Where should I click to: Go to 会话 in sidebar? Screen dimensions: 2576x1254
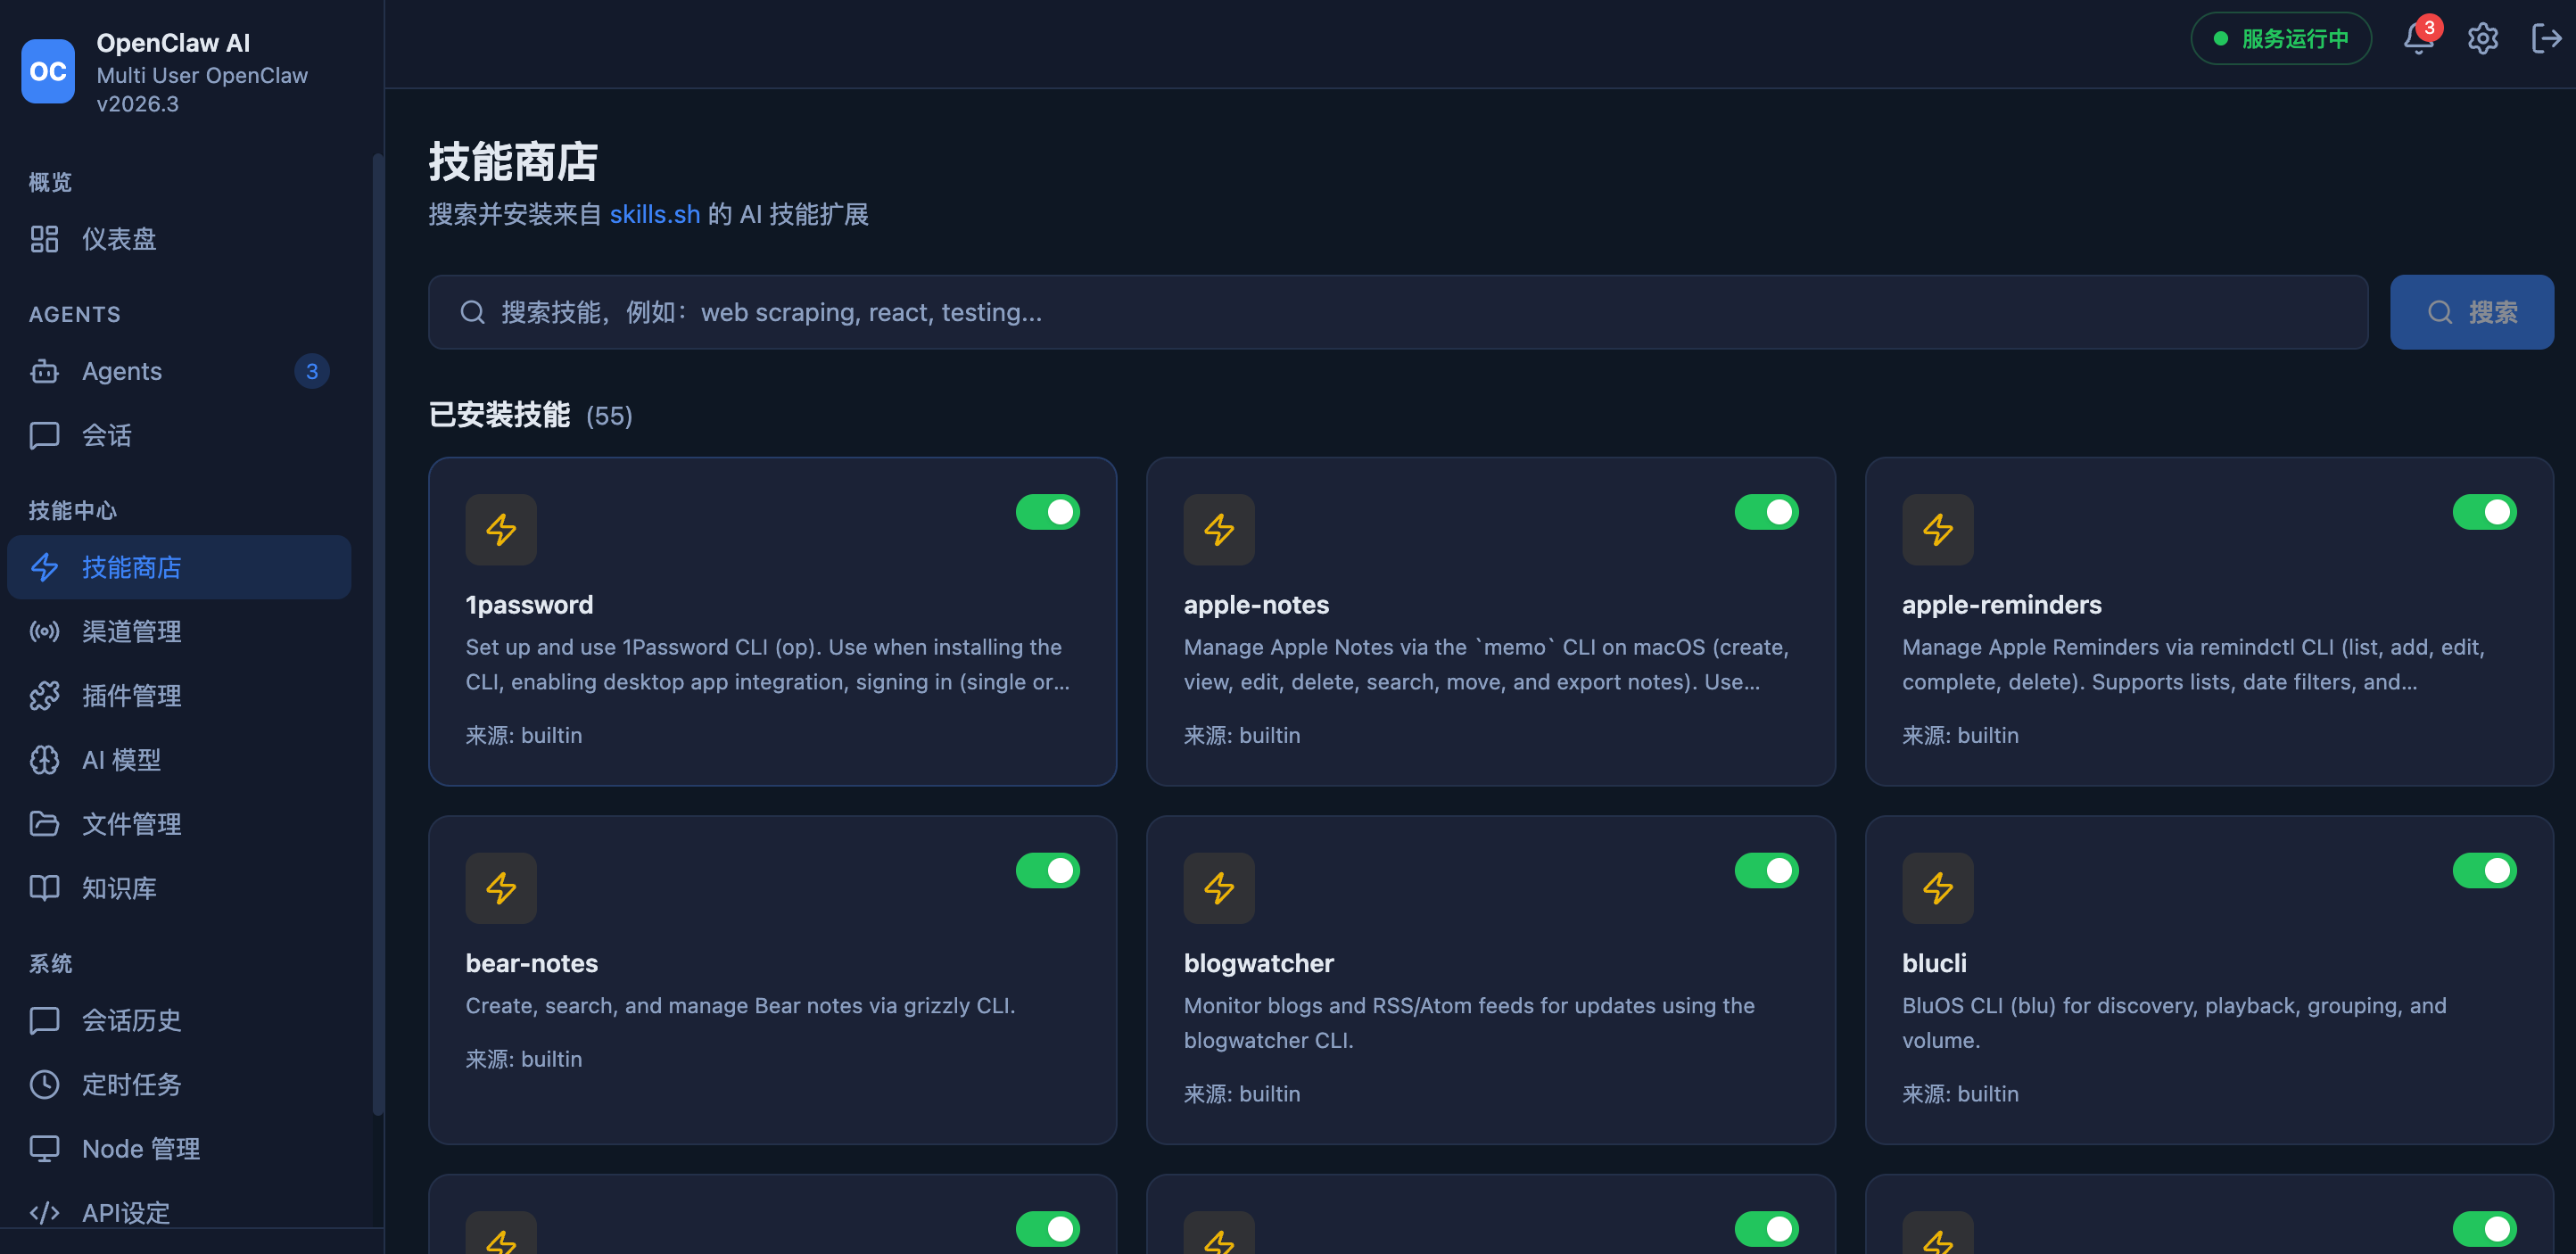tap(179, 435)
